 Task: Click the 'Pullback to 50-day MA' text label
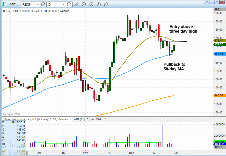click(175, 67)
